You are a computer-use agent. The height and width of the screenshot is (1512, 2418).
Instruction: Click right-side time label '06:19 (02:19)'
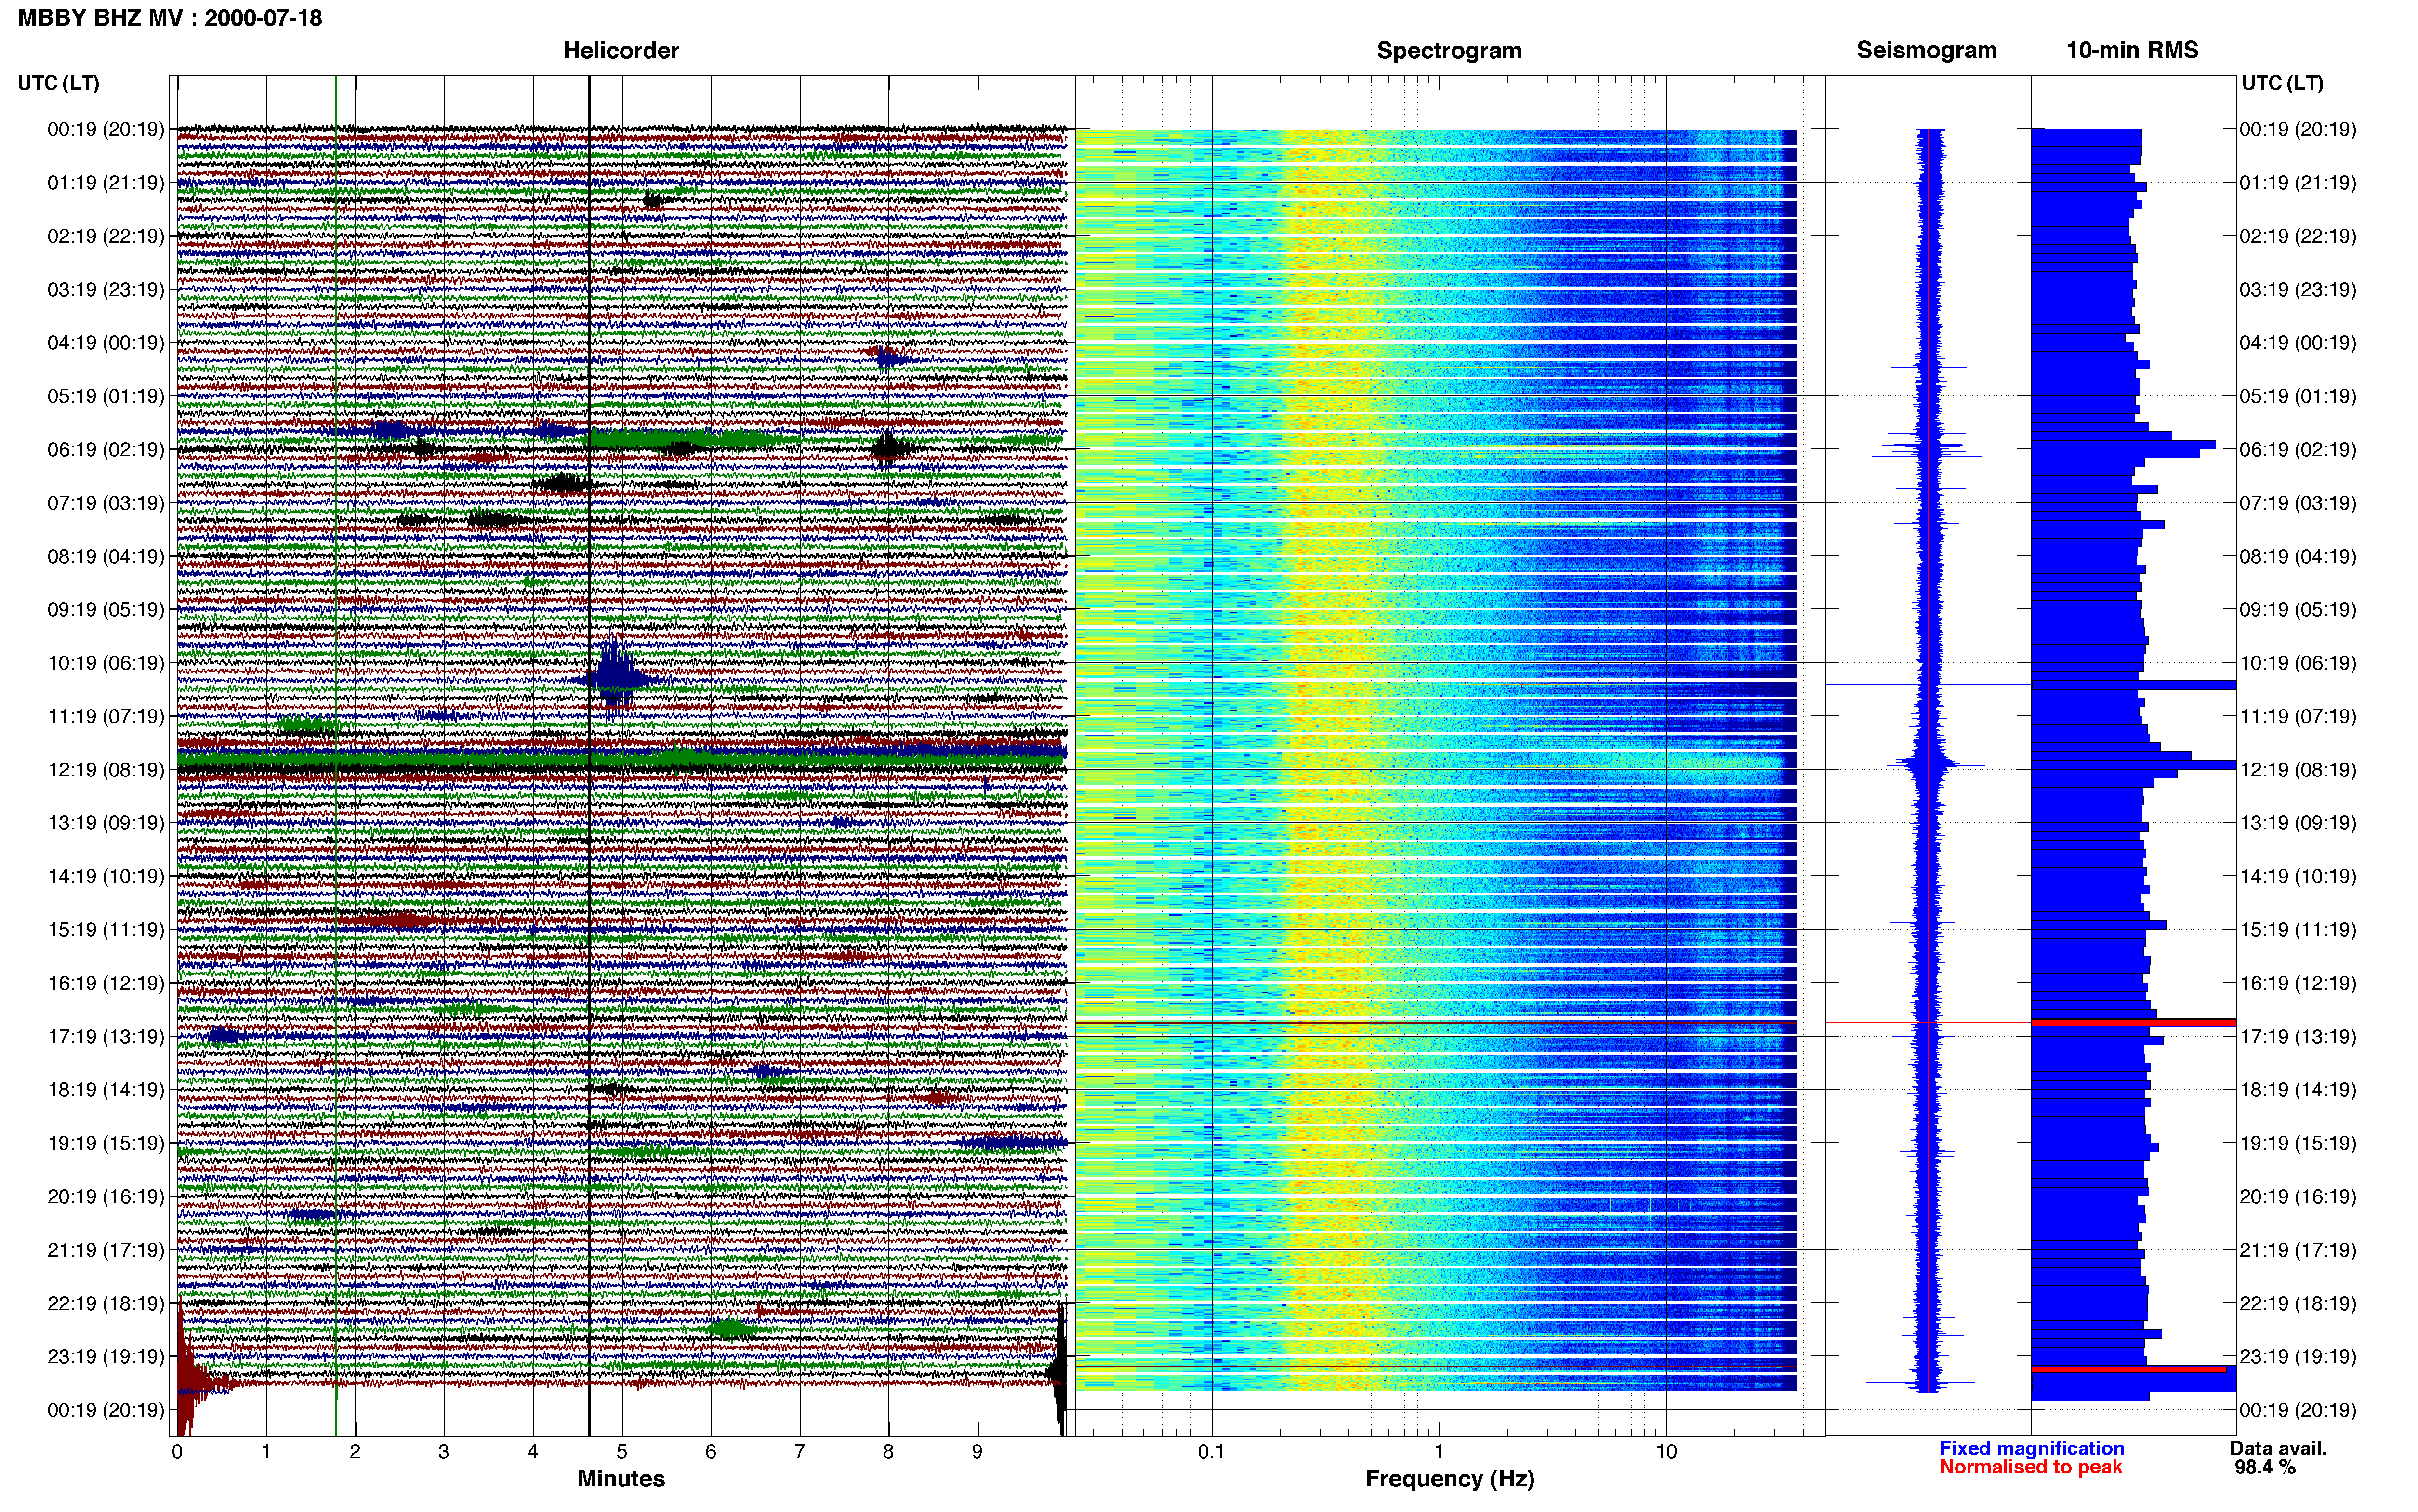click(2298, 450)
